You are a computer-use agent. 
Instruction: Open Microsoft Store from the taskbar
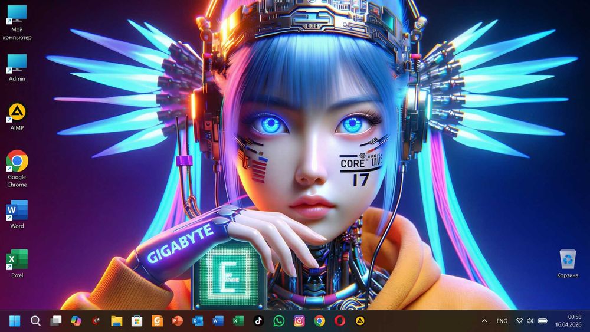pos(137,321)
